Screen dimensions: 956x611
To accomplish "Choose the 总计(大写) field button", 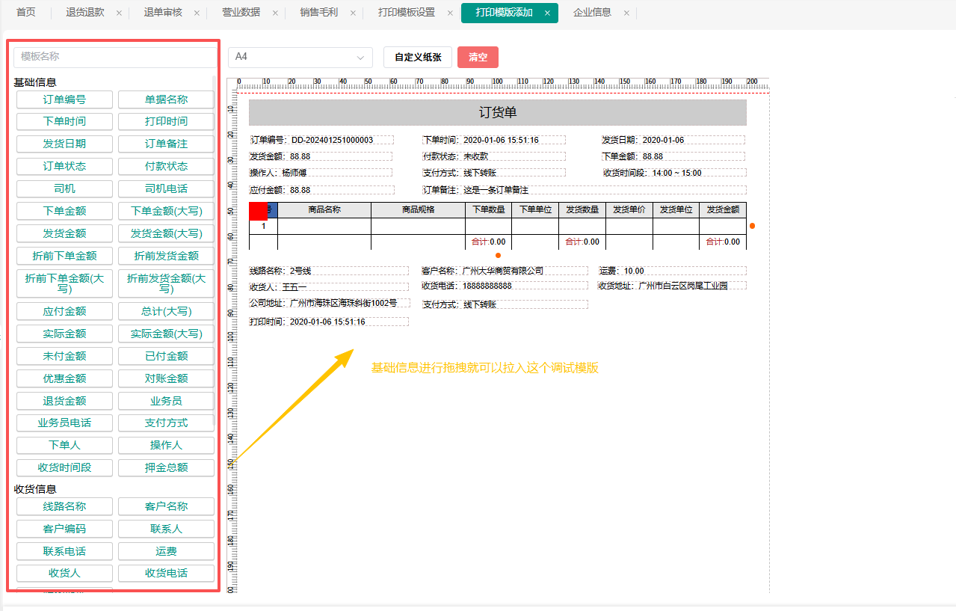I will pos(166,311).
